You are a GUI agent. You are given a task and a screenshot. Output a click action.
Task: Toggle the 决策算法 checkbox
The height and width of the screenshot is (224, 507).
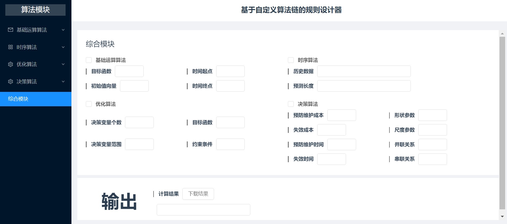[291, 104]
